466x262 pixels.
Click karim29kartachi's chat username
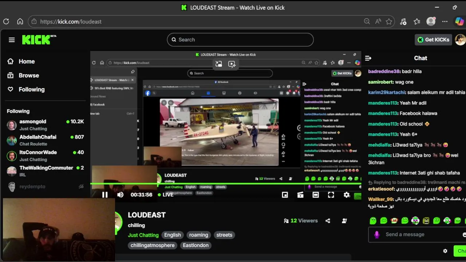pyautogui.click(x=387, y=92)
